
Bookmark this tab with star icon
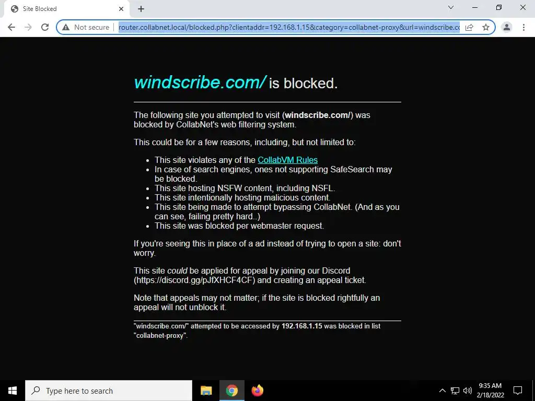(486, 27)
